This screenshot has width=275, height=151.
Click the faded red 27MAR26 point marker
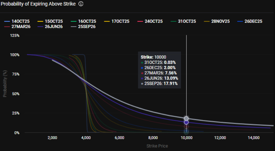pyautogui.click(x=186, y=127)
